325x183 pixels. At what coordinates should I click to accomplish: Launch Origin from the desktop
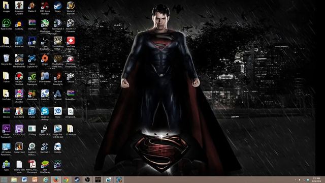click(45, 60)
